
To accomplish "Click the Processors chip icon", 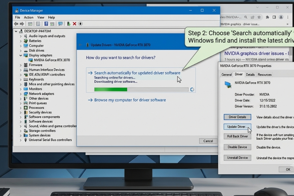I will point(26,108).
